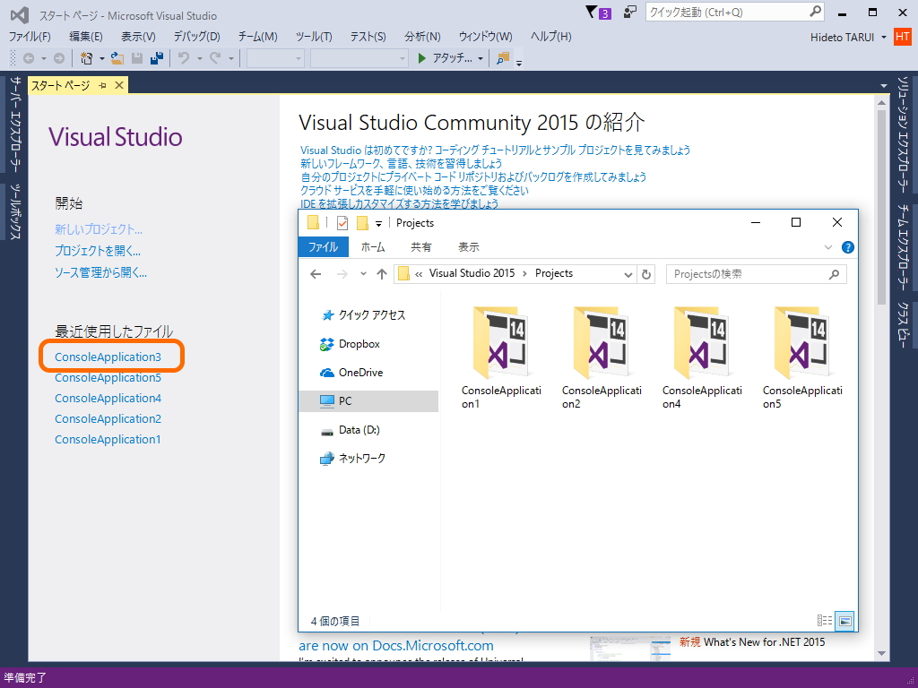Click the Navigate Forward toolbar icon
This screenshot has height=688, width=918.
pyautogui.click(x=59, y=58)
